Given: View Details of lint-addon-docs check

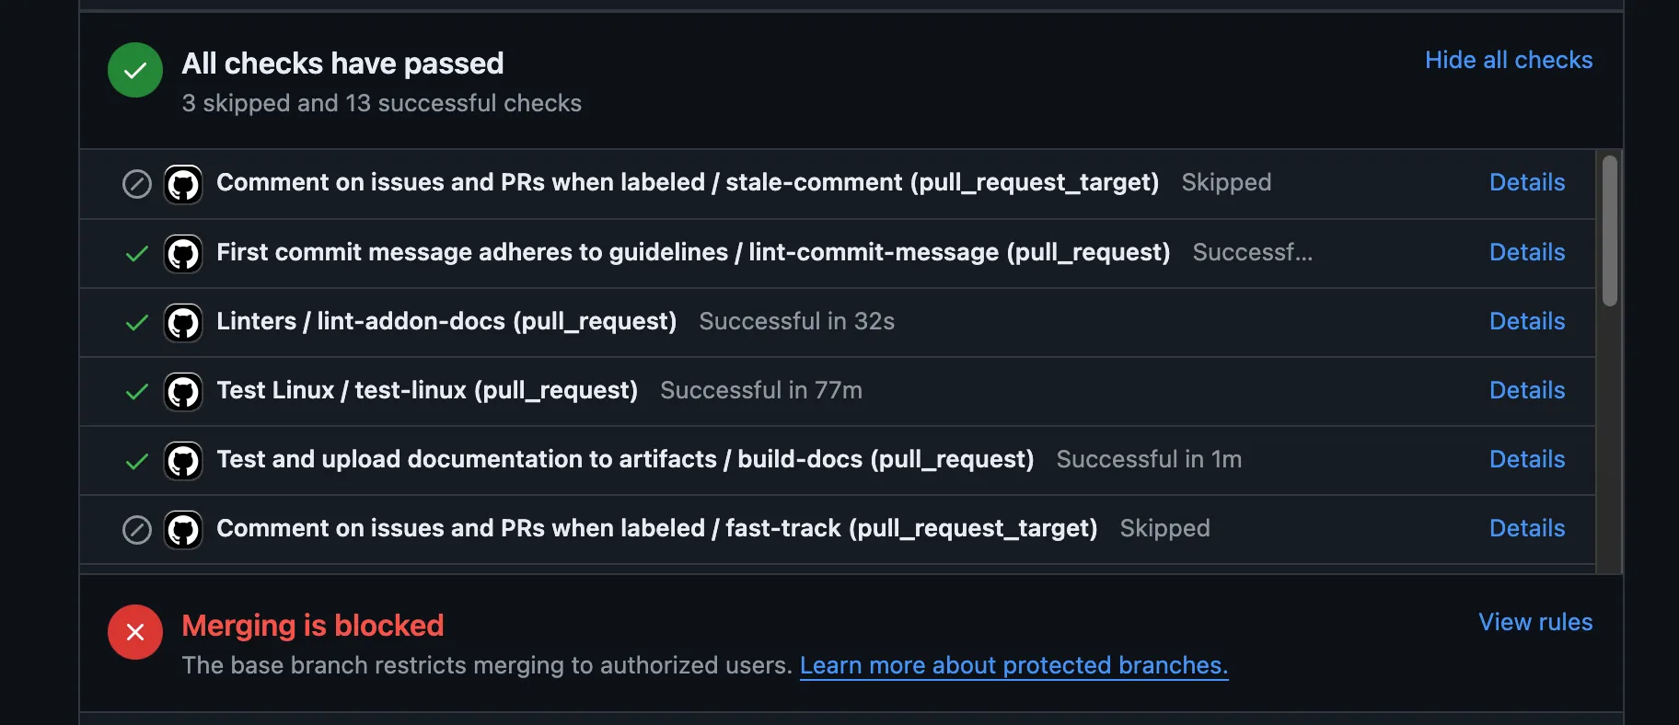Looking at the screenshot, I should pyautogui.click(x=1527, y=321).
